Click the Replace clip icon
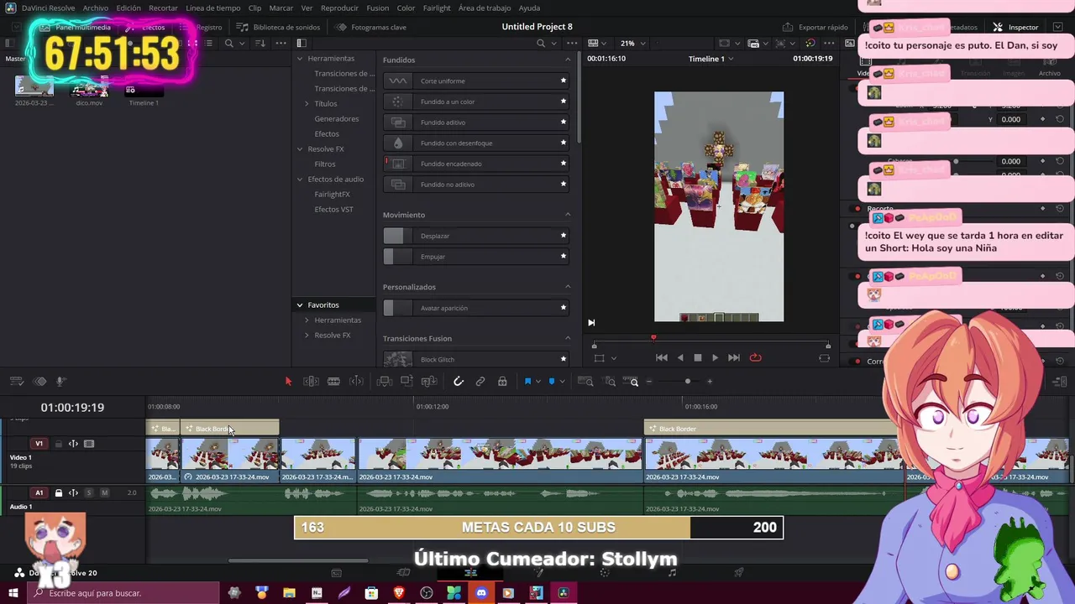The image size is (1075, 604). click(429, 382)
